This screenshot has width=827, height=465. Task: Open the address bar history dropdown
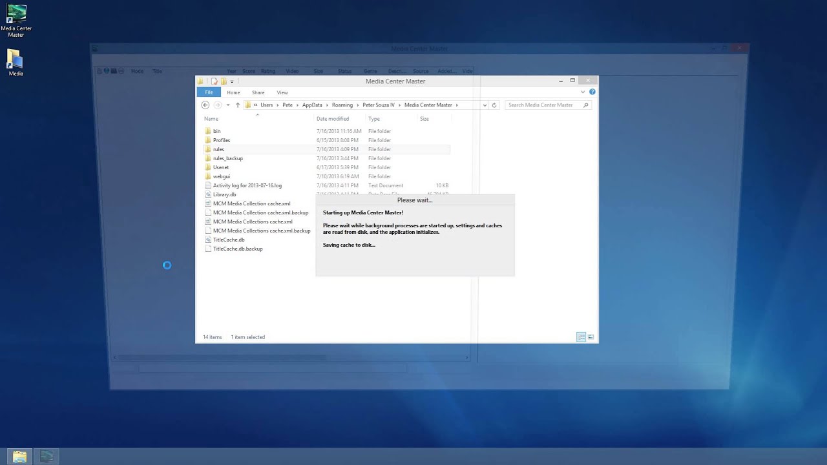(x=485, y=105)
